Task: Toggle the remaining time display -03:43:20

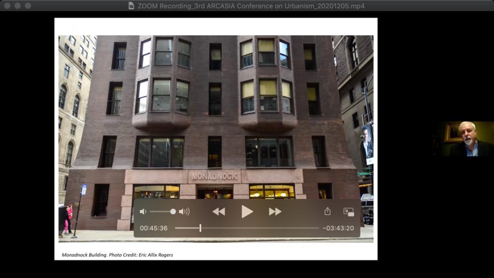Action: point(338,228)
